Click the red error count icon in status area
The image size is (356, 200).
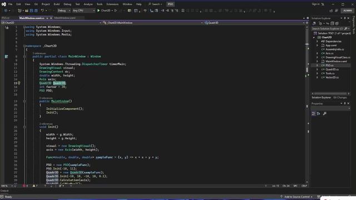coord(24,186)
